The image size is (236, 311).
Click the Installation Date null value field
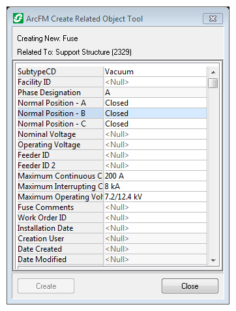156,228
